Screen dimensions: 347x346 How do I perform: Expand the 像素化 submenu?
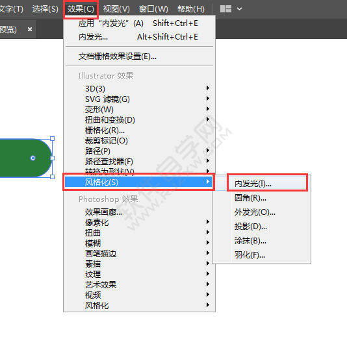pyautogui.click(x=140, y=222)
